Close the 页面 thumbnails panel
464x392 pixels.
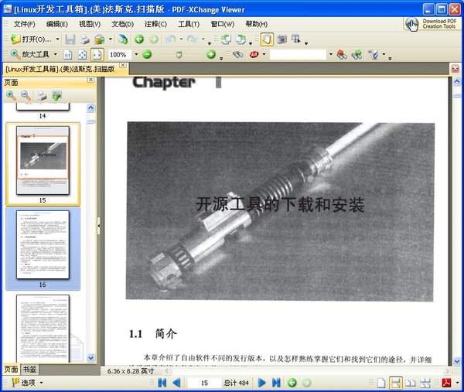click(90, 80)
